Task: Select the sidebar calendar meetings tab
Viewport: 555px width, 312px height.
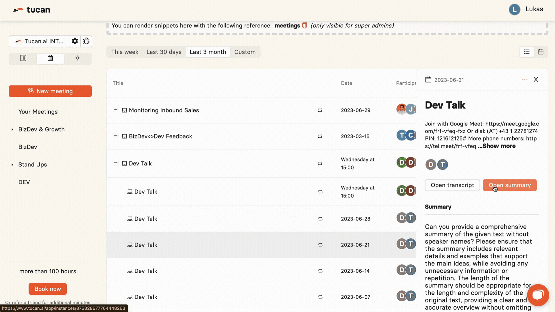Action: click(x=50, y=58)
